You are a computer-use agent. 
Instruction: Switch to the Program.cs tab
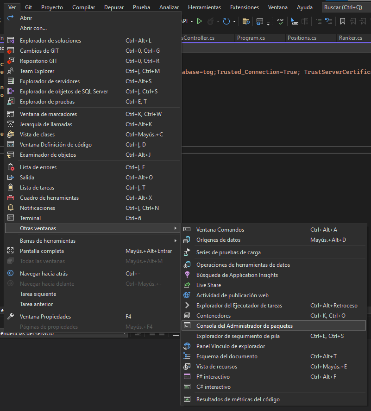coord(251,38)
